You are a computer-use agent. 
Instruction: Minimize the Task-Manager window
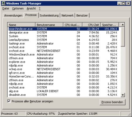tap(119, 4)
